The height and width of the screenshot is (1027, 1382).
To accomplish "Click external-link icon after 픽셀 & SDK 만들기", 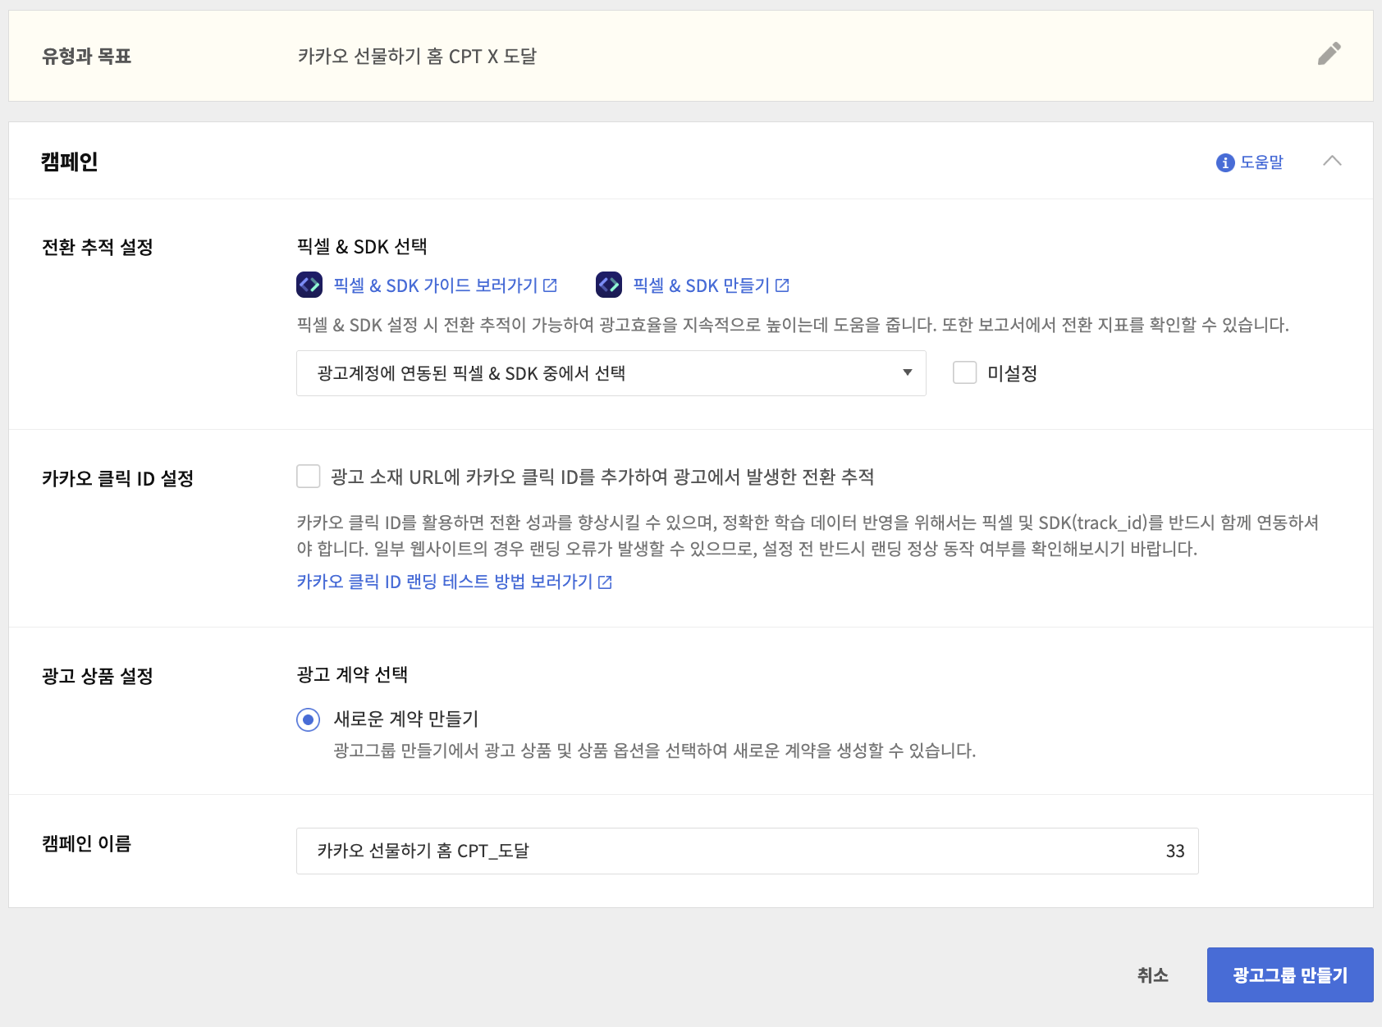I will 782,285.
